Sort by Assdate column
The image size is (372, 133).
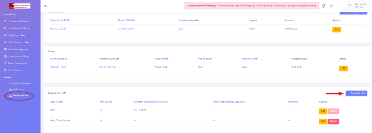[x=289, y=20]
